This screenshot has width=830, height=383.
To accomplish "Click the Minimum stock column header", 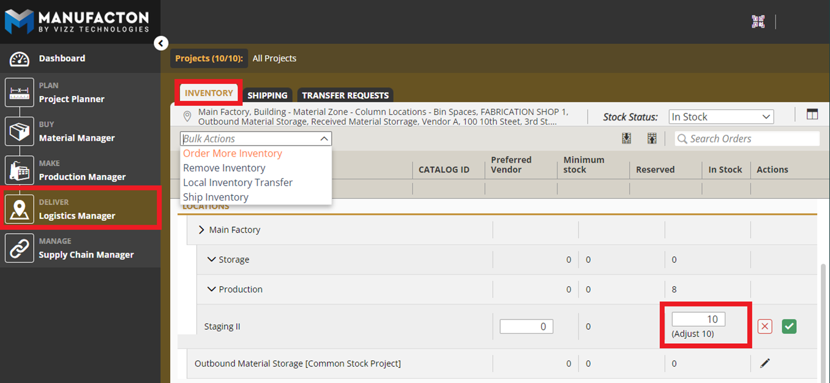I will coord(584,165).
